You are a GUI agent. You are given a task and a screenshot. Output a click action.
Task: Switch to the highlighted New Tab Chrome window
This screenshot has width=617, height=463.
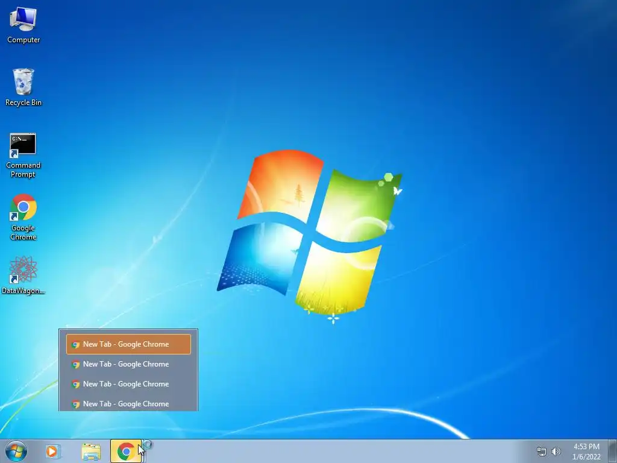[129, 344]
